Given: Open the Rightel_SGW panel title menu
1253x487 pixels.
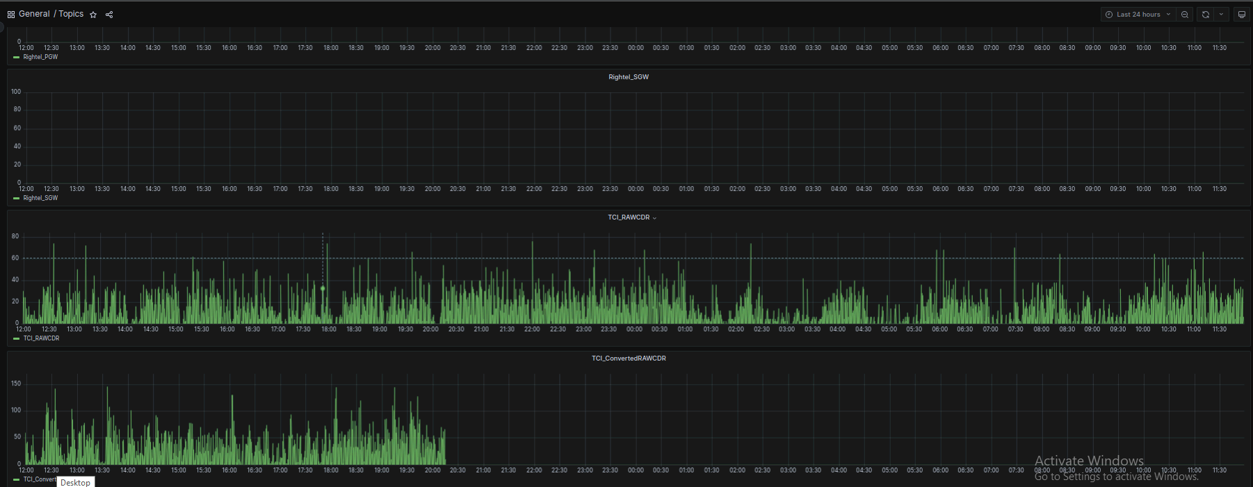Looking at the screenshot, I should pyautogui.click(x=628, y=77).
